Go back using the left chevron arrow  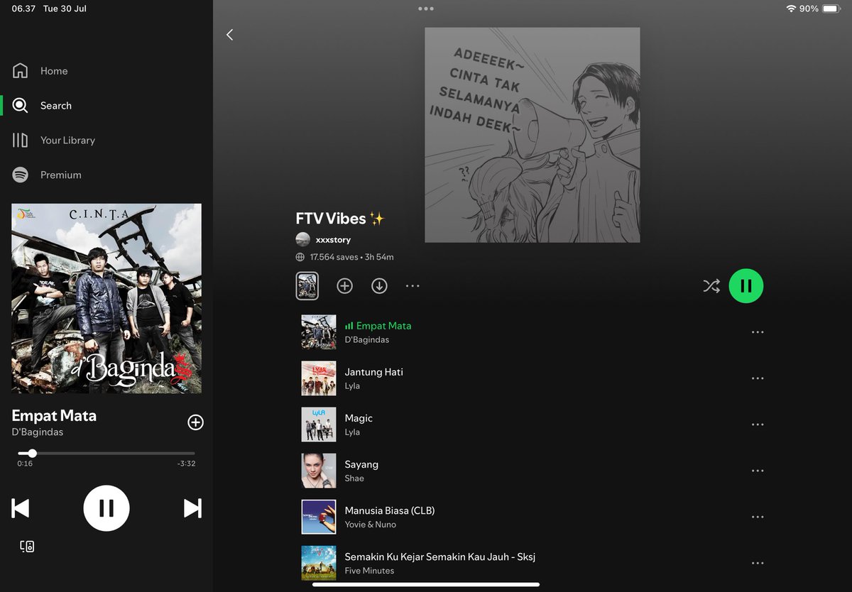point(229,35)
